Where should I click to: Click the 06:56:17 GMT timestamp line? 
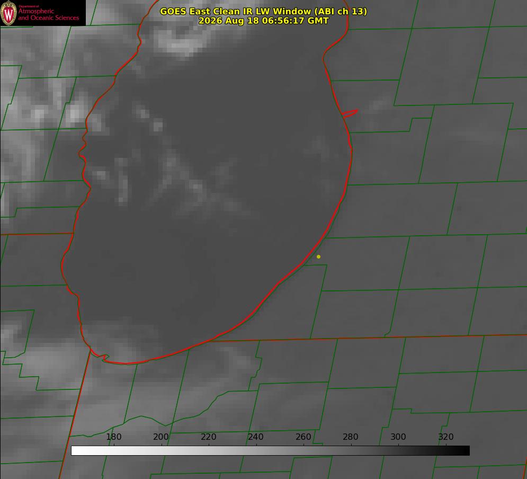coord(264,21)
